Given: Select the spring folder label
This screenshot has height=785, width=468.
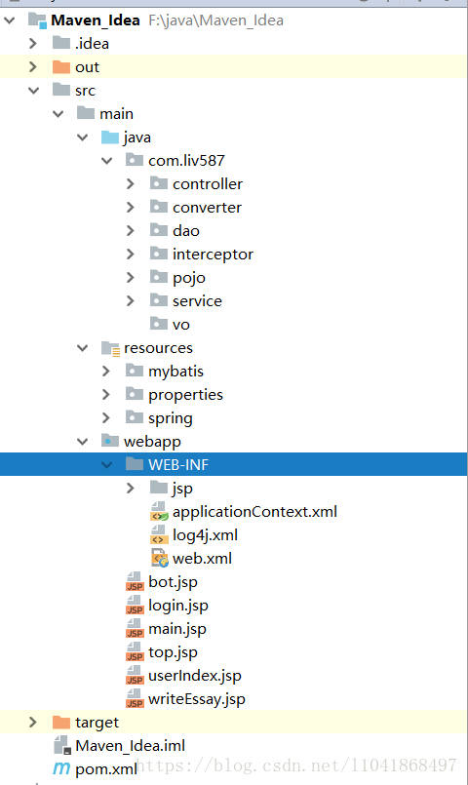Looking at the screenshot, I should tap(171, 418).
